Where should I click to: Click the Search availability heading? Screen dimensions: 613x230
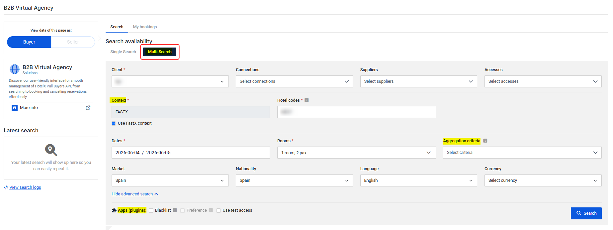129,41
